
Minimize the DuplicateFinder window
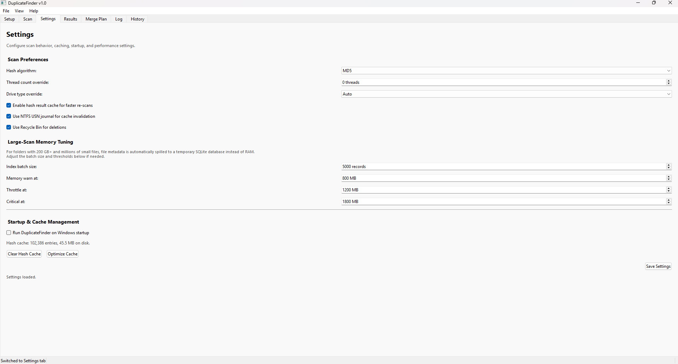click(638, 3)
